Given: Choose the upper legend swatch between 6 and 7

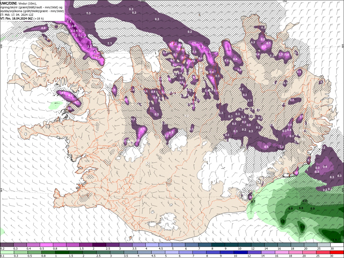Looking at the screenshot, I should click(x=192, y=245).
